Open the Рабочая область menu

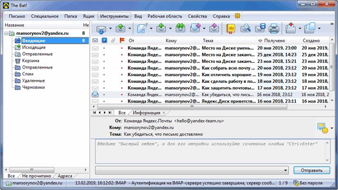point(165,16)
